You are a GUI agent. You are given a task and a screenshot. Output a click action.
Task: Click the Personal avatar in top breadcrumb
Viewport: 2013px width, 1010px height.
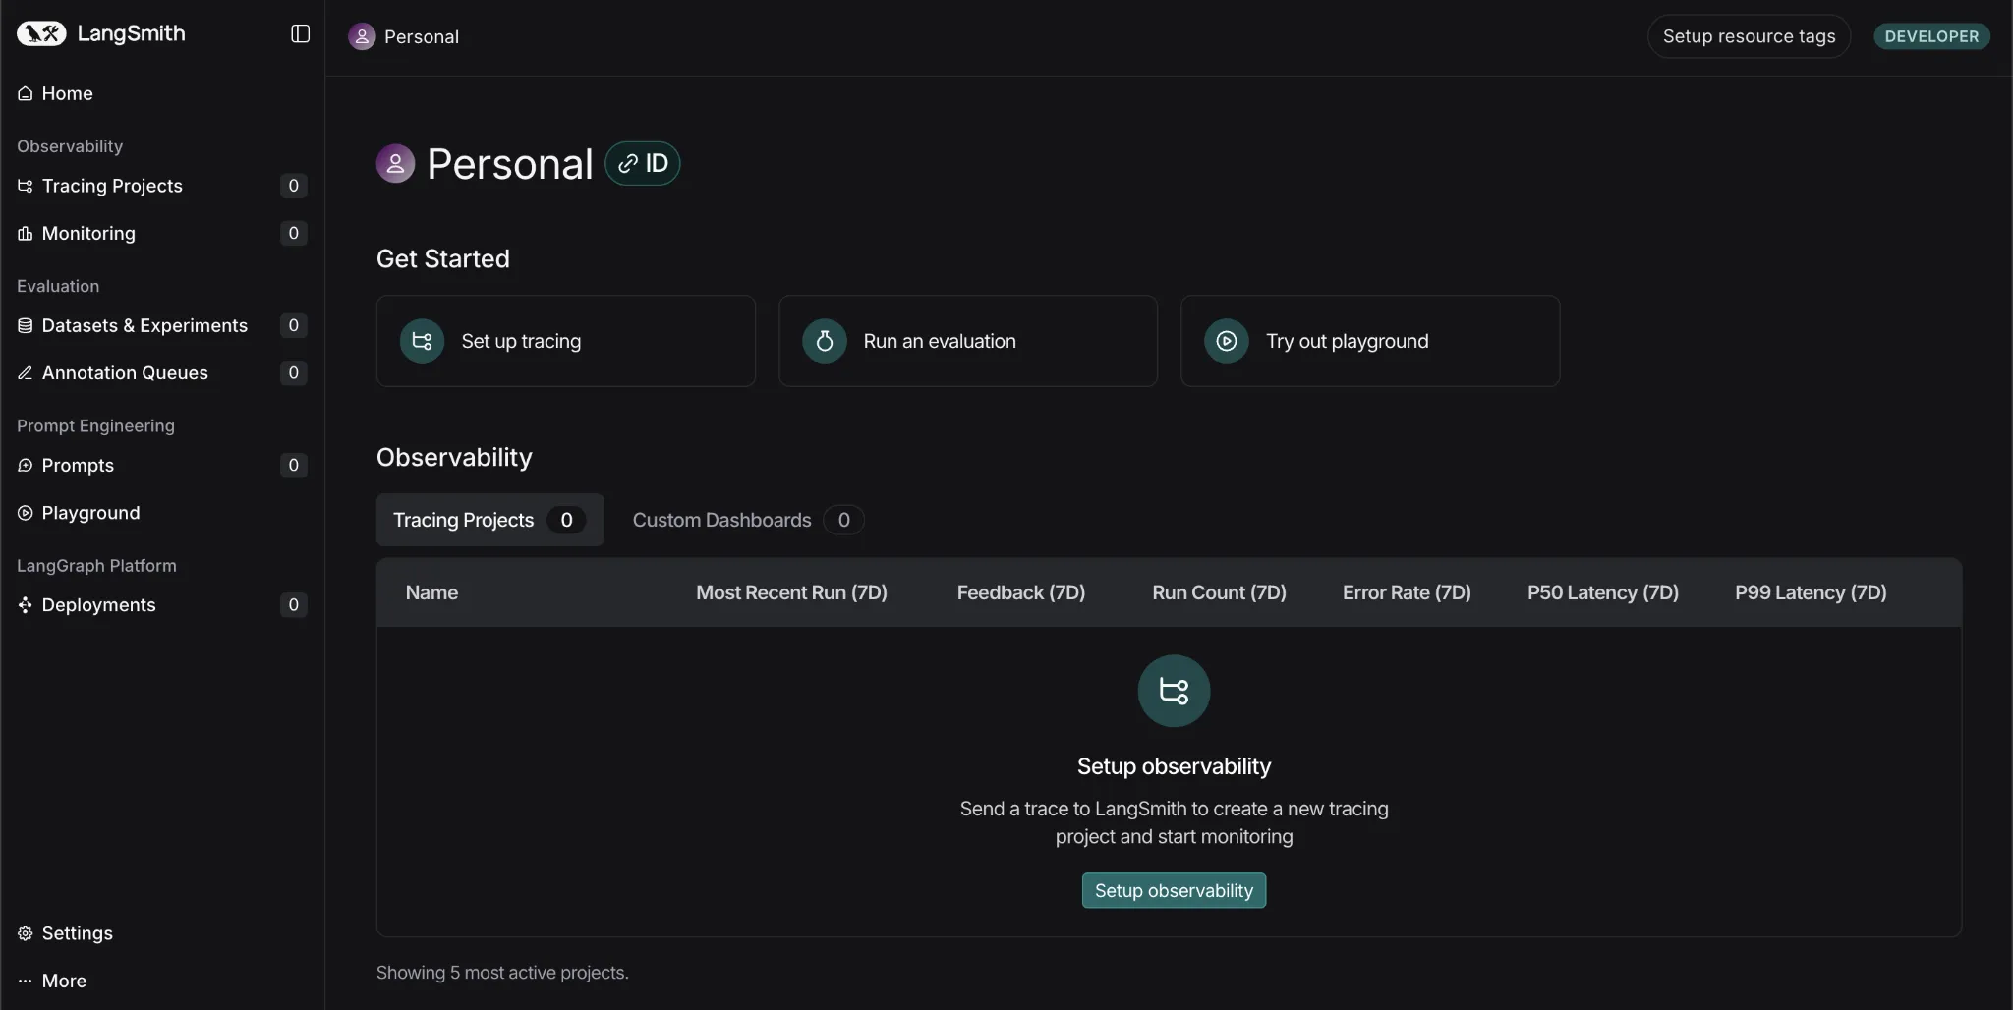click(362, 36)
